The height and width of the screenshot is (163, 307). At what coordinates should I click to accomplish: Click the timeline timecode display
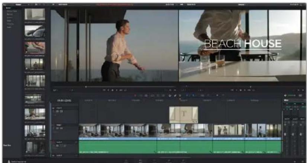[x=64, y=101]
